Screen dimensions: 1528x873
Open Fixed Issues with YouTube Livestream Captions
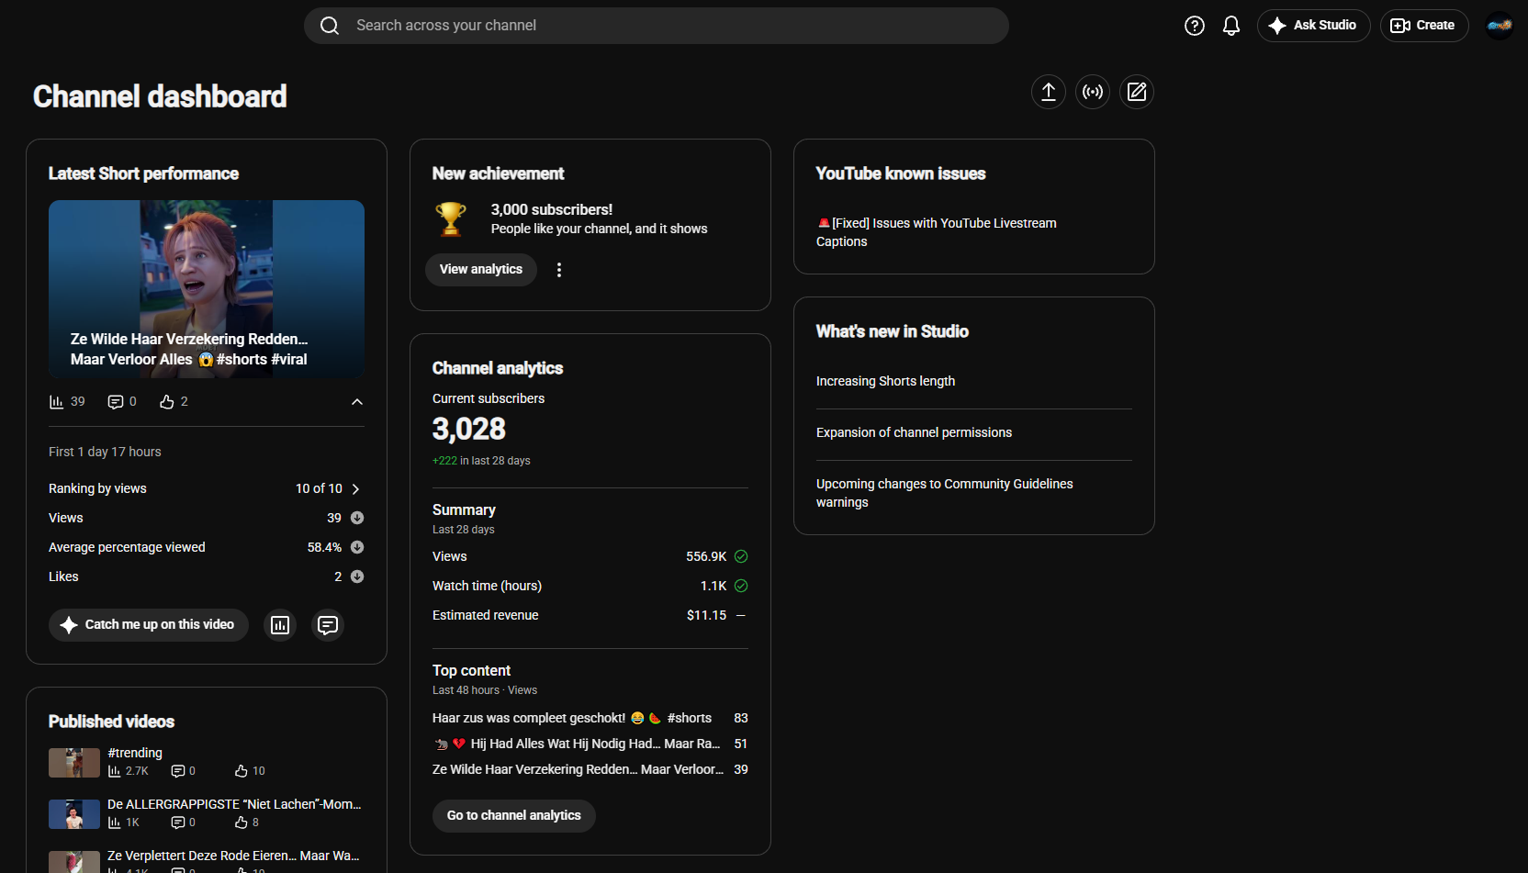tap(937, 232)
